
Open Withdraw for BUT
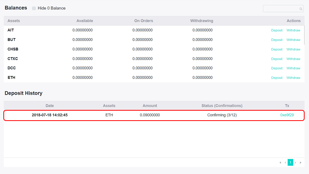pyautogui.click(x=293, y=40)
